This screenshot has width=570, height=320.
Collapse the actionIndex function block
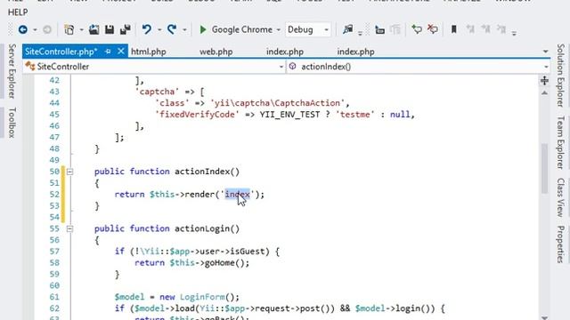point(69,172)
